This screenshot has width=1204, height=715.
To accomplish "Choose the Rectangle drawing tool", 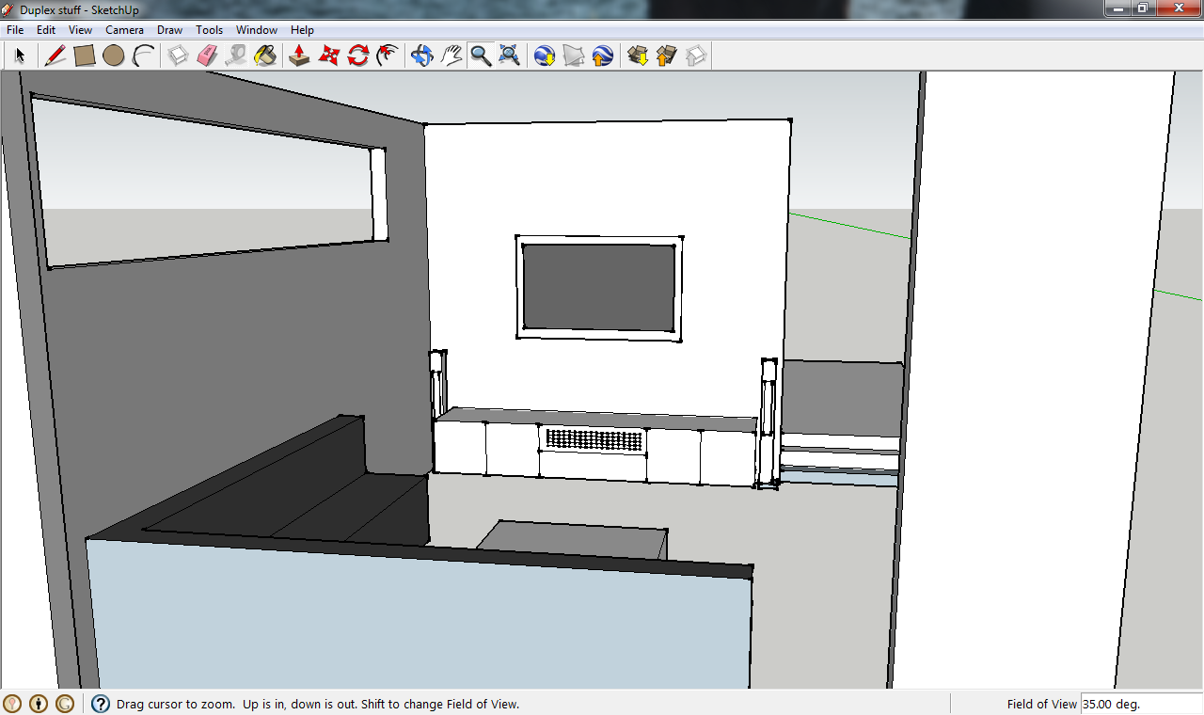I will [85, 56].
